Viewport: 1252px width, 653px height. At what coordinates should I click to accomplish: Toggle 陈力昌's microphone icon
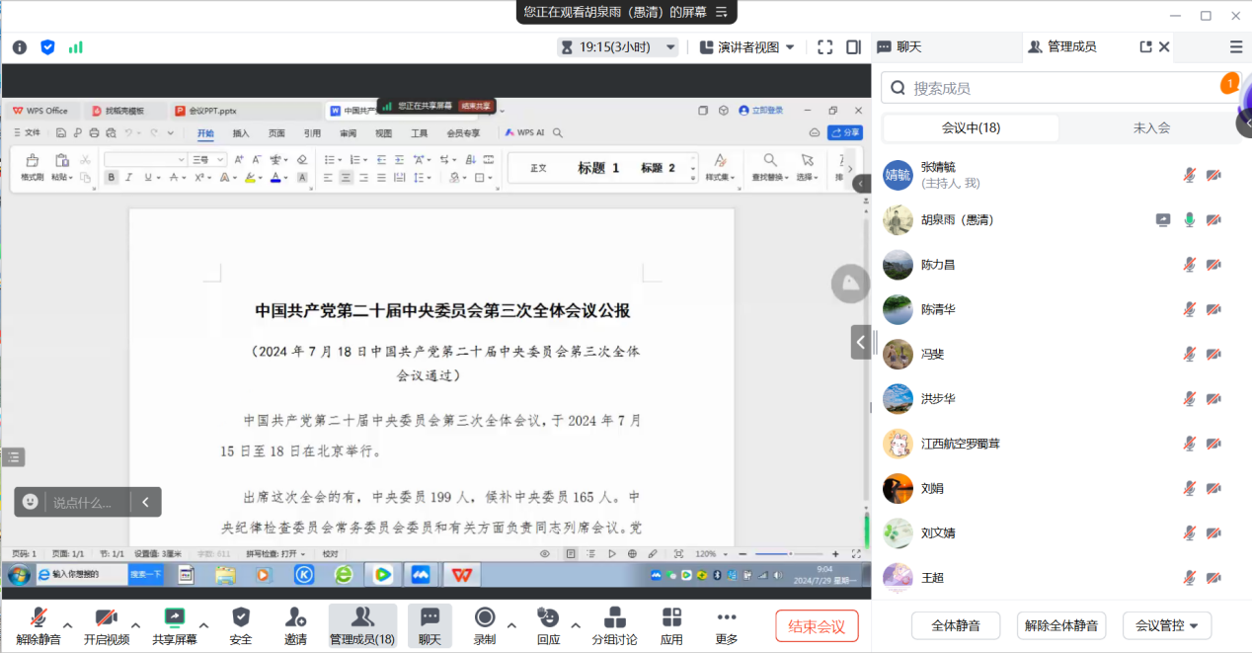coord(1190,265)
